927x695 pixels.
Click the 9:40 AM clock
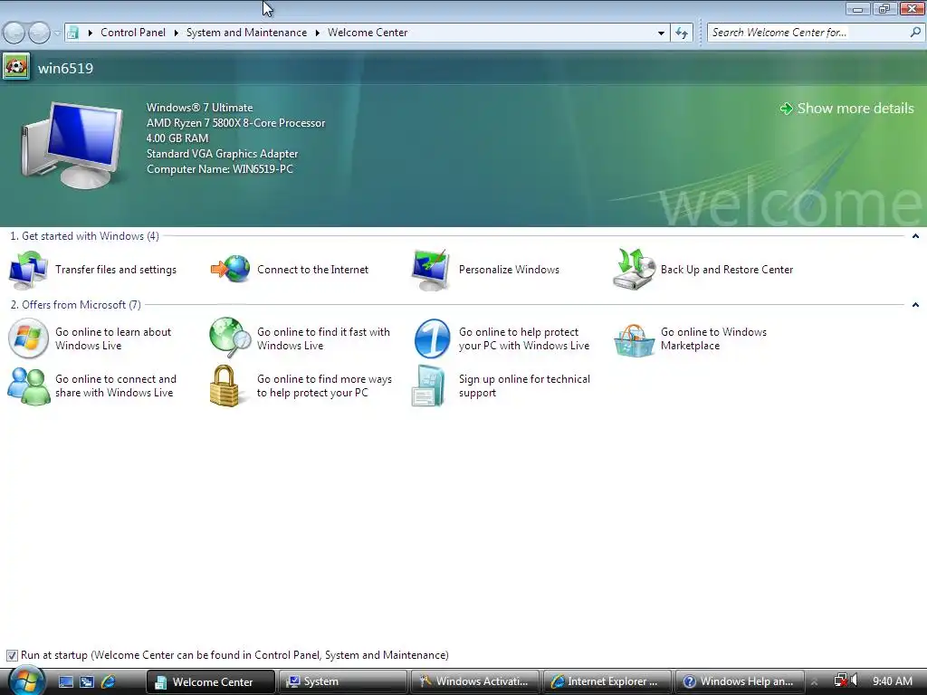(892, 681)
